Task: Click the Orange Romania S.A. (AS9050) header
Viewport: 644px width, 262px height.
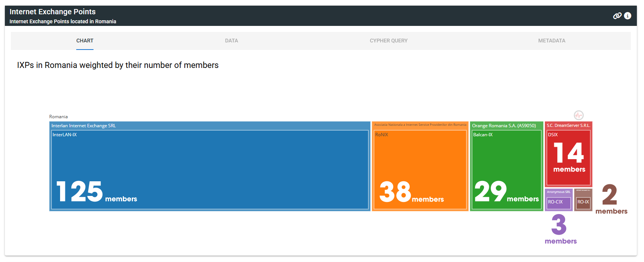Action: coord(504,126)
